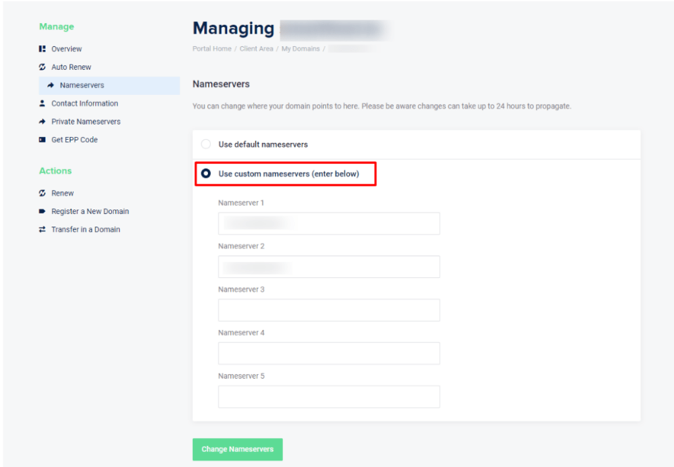
Task: Click into the Nameserver 3 text box
Action: pyautogui.click(x=328, y=310)
